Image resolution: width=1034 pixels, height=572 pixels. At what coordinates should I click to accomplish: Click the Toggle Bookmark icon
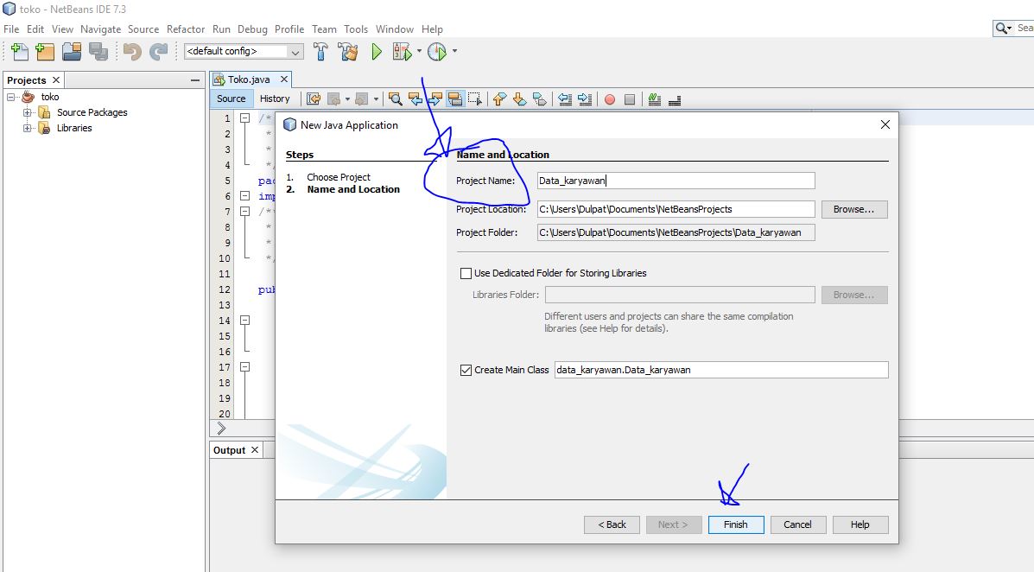538,99
